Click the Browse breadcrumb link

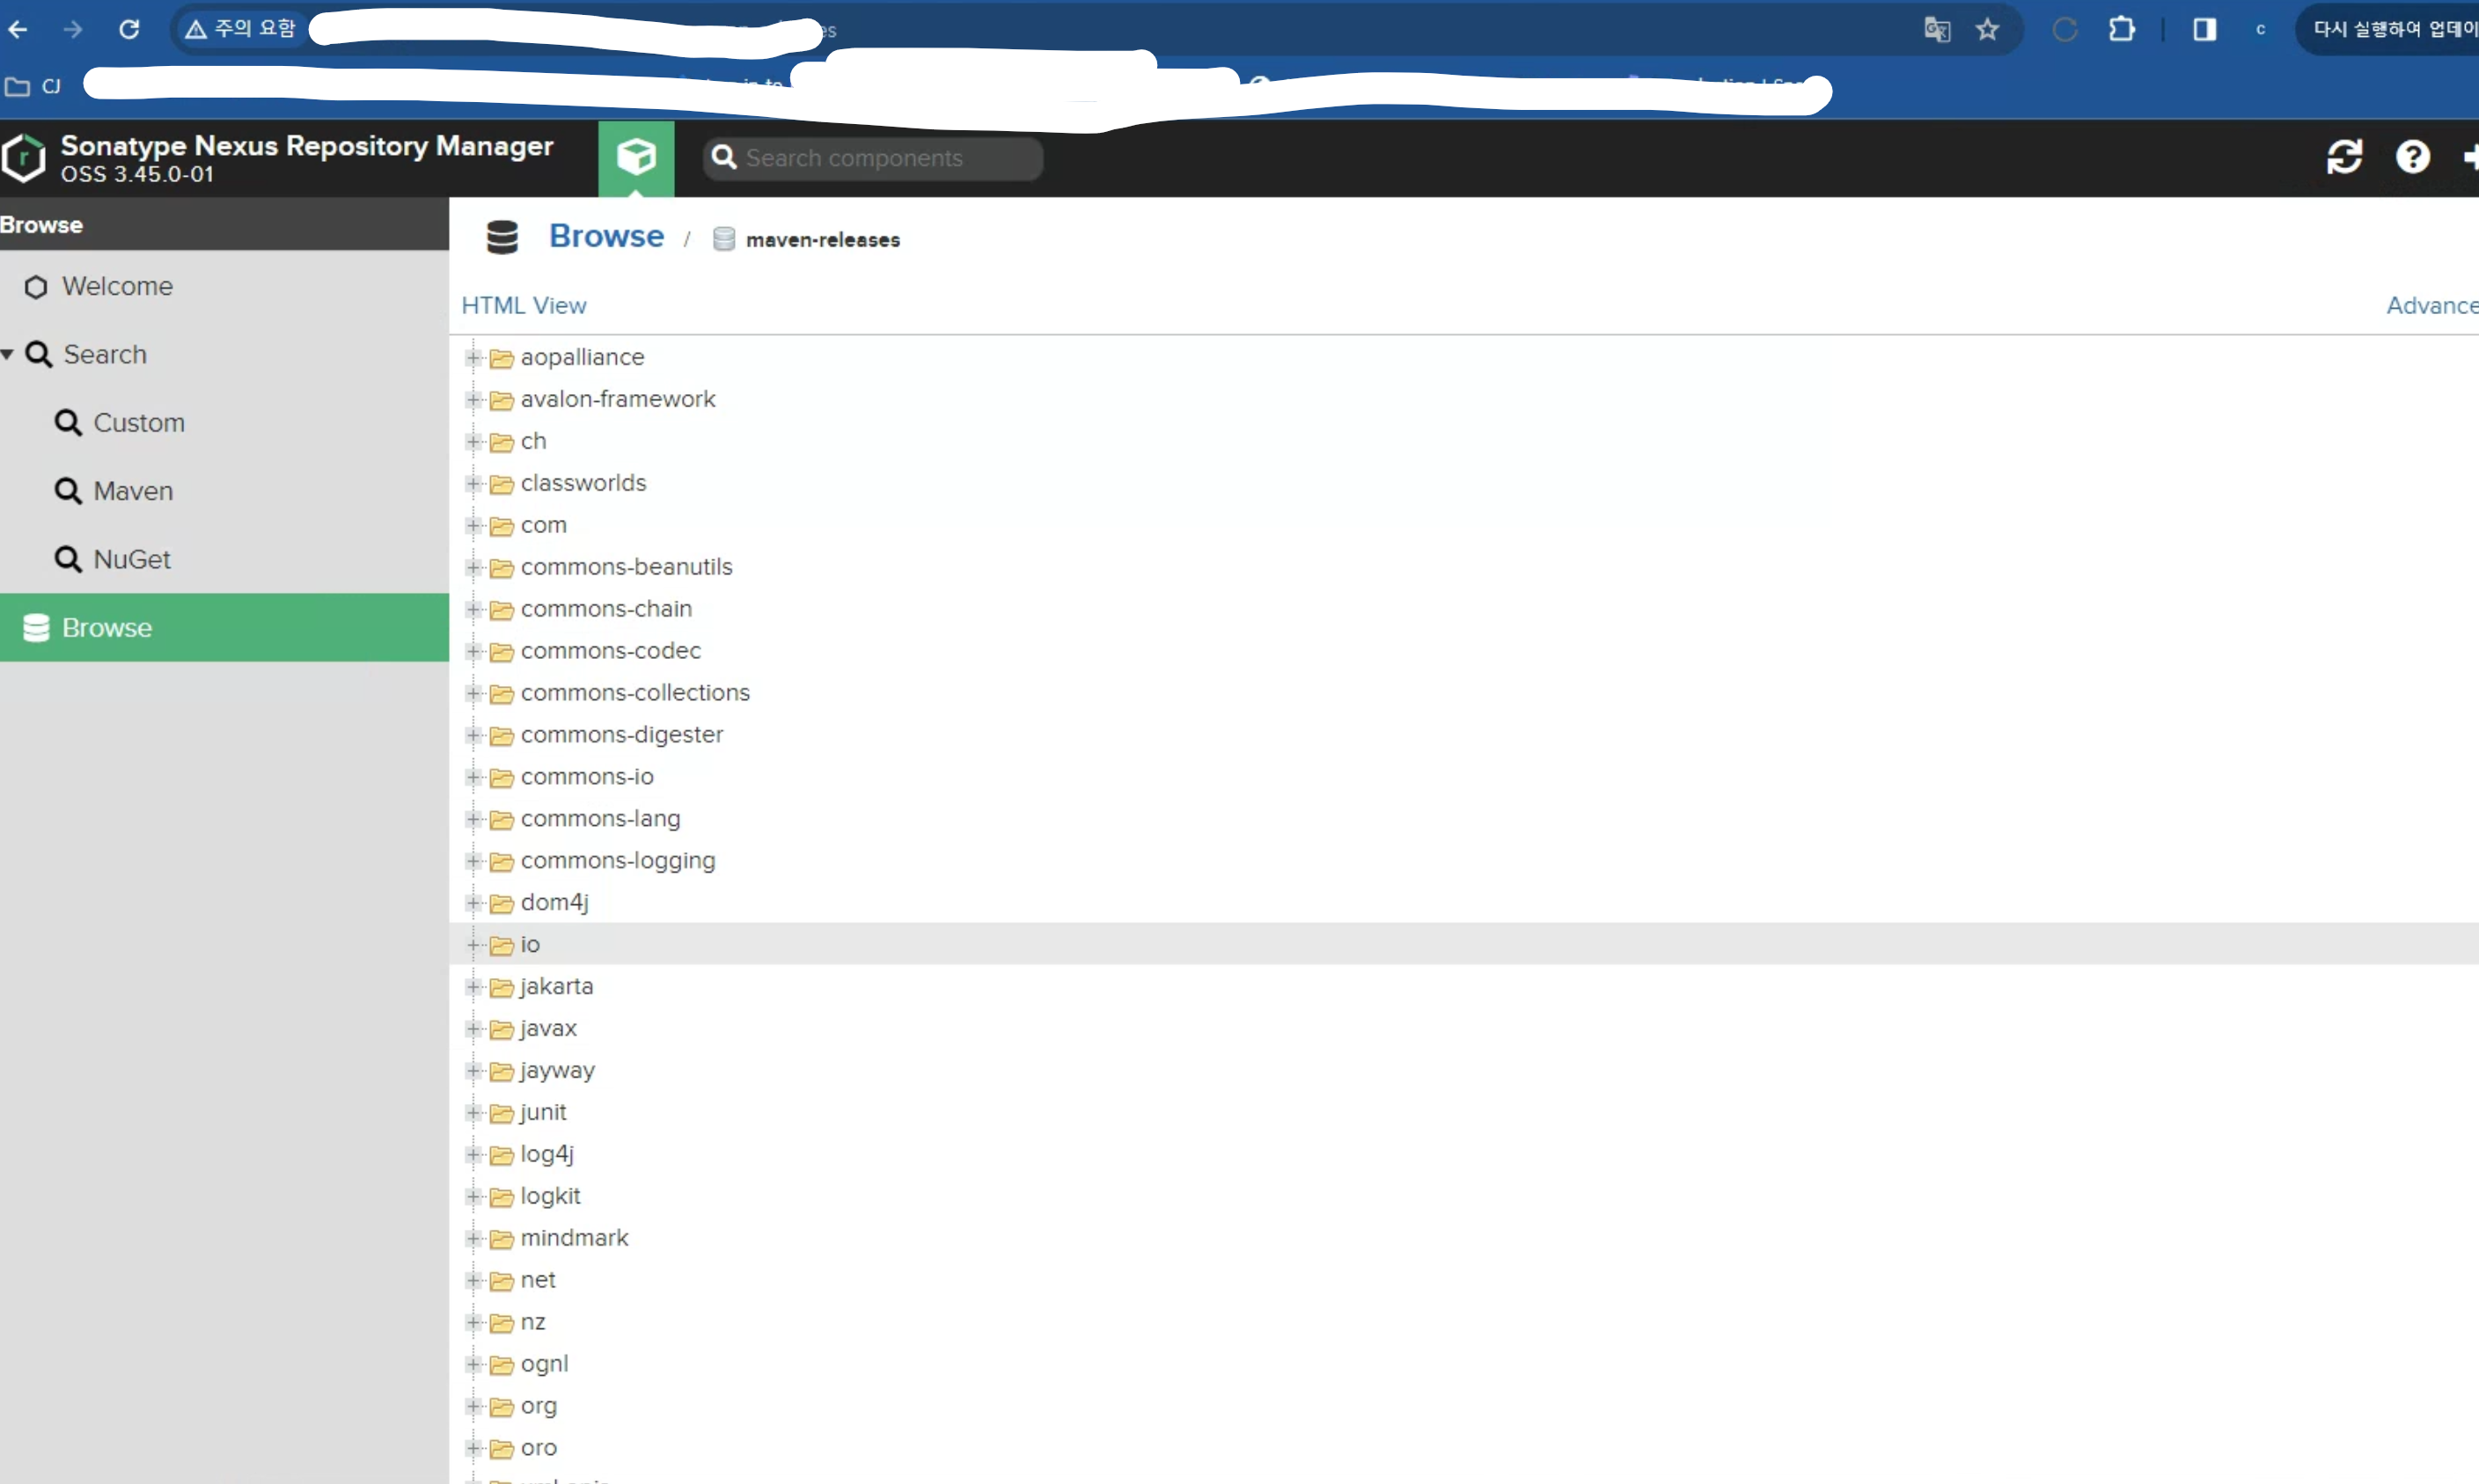click(605, 237)
